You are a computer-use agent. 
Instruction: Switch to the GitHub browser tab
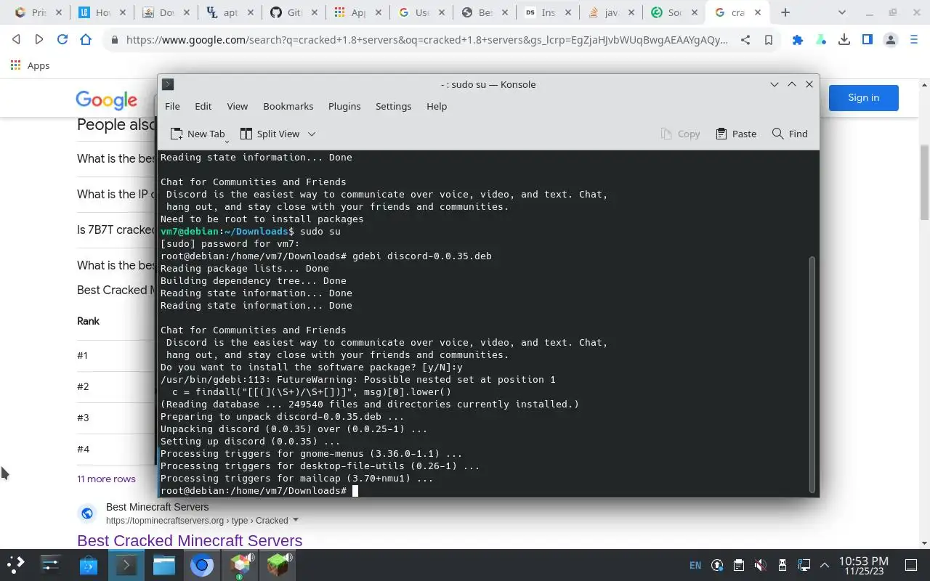click(294, 12)
